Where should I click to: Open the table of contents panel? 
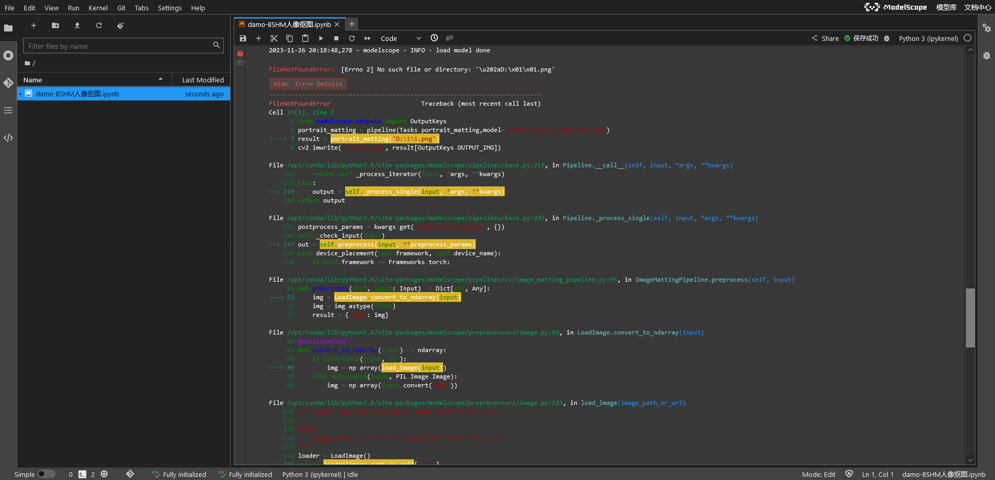click(x=8, y=110)
